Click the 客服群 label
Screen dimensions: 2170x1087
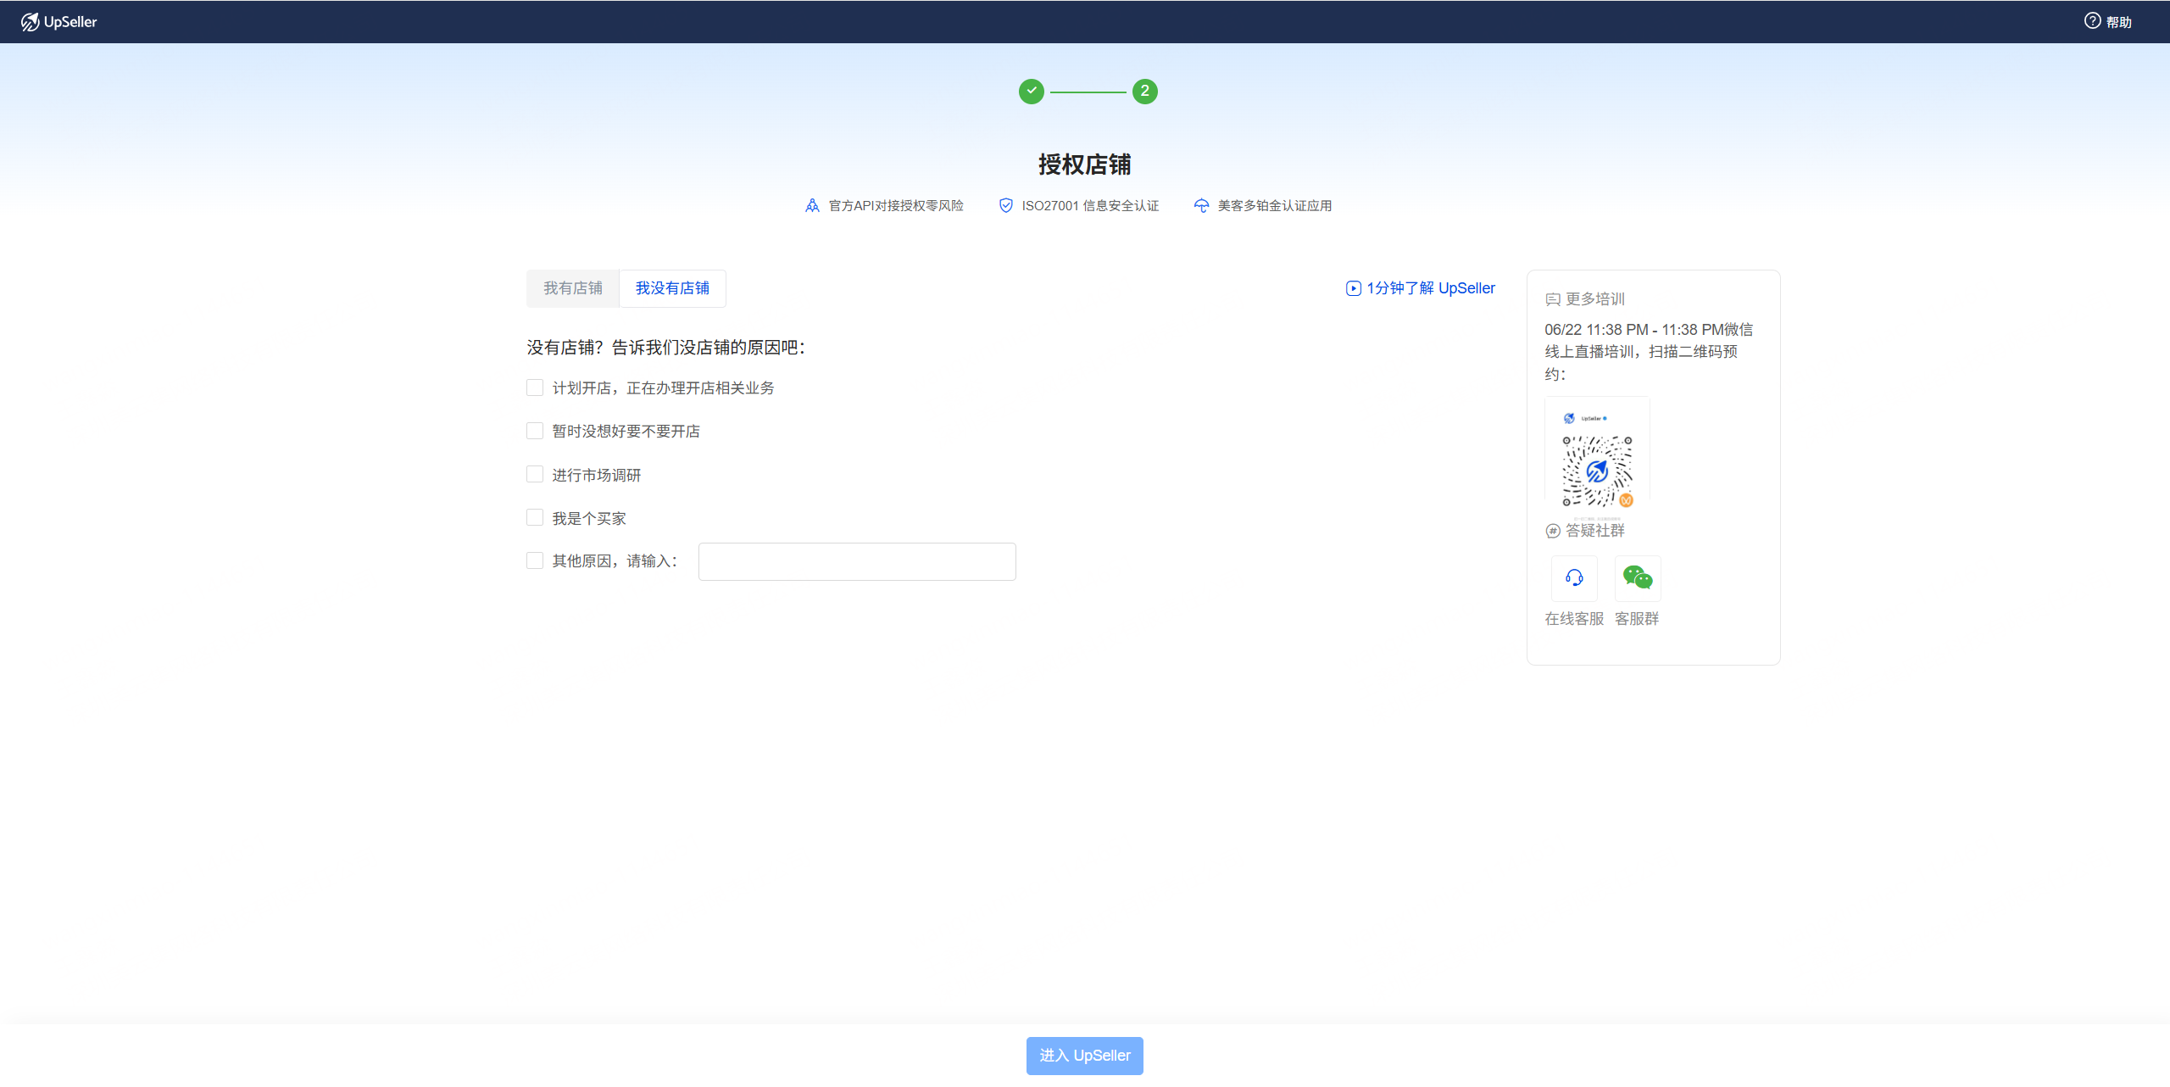(1637, 619)
